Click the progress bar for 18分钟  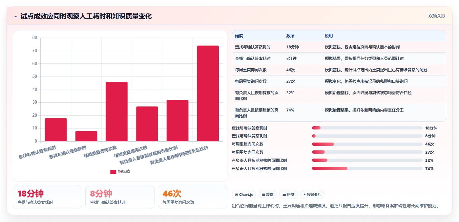pyautogui.click(x=367, y=128)
